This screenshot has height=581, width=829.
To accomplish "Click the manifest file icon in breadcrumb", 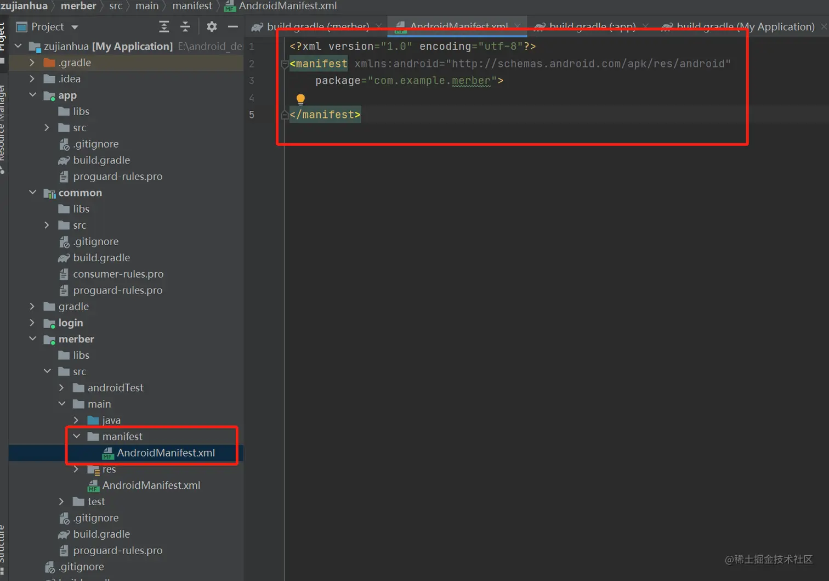I will (x=230, y=6).
